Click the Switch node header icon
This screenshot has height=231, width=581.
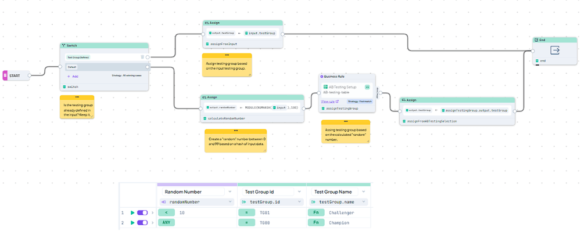tap(63, 45)
